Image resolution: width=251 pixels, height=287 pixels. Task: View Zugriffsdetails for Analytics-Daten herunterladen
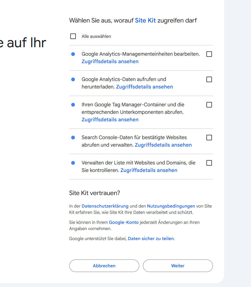[x=145, y=87]
